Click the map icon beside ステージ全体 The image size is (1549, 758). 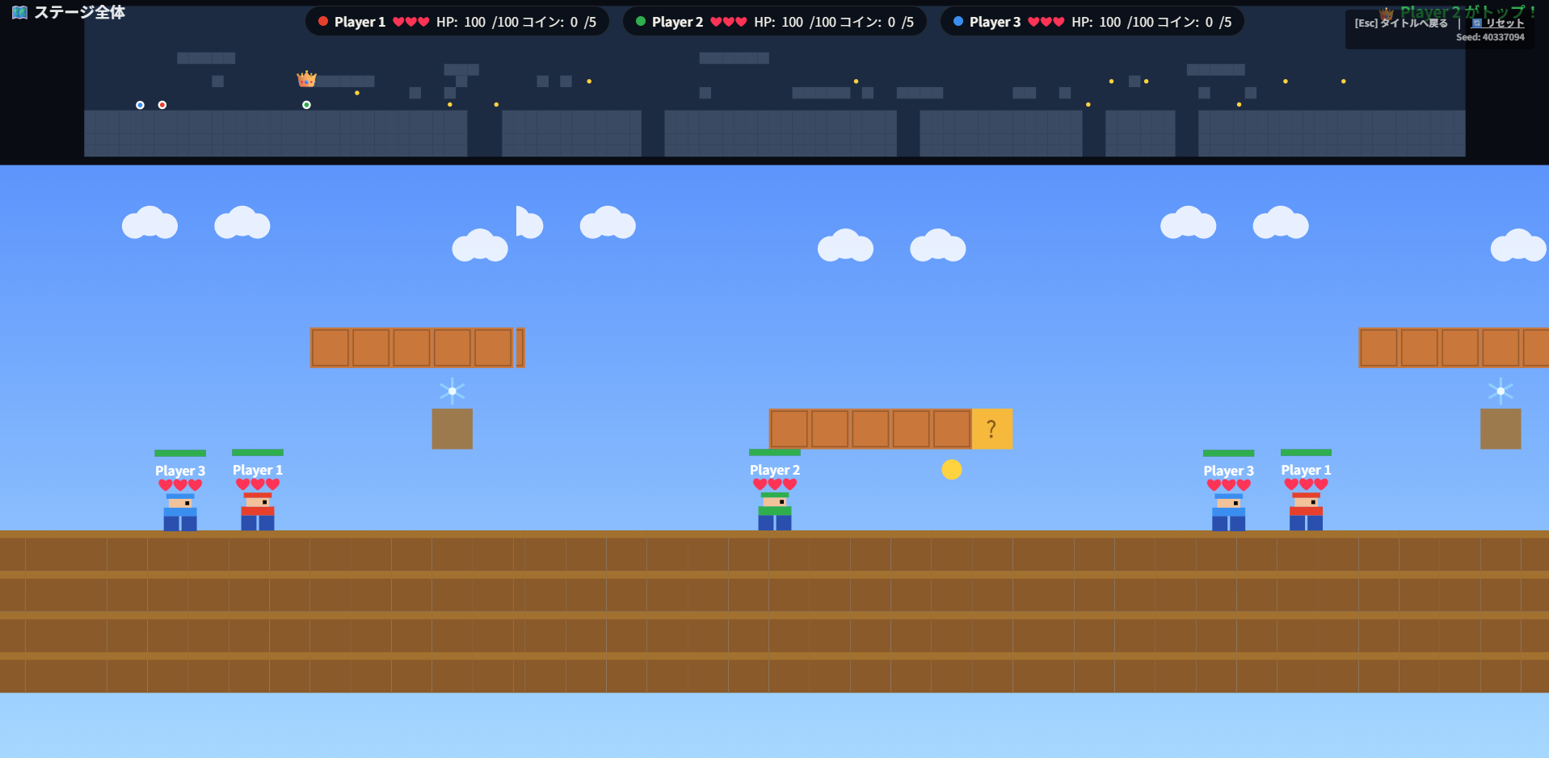pos(19,12)
